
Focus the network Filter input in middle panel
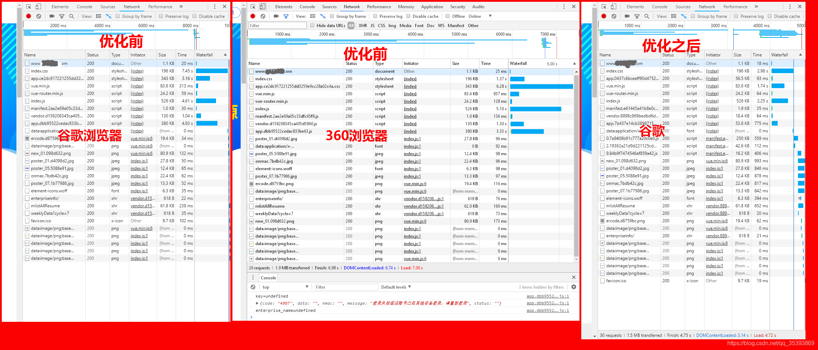277,25
